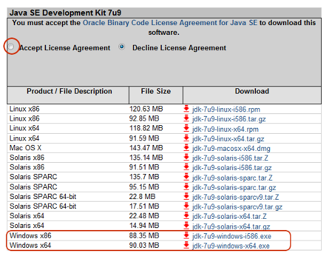Open the jdk-7u9-solaris-x64.tar.gz link

point(231,226)
